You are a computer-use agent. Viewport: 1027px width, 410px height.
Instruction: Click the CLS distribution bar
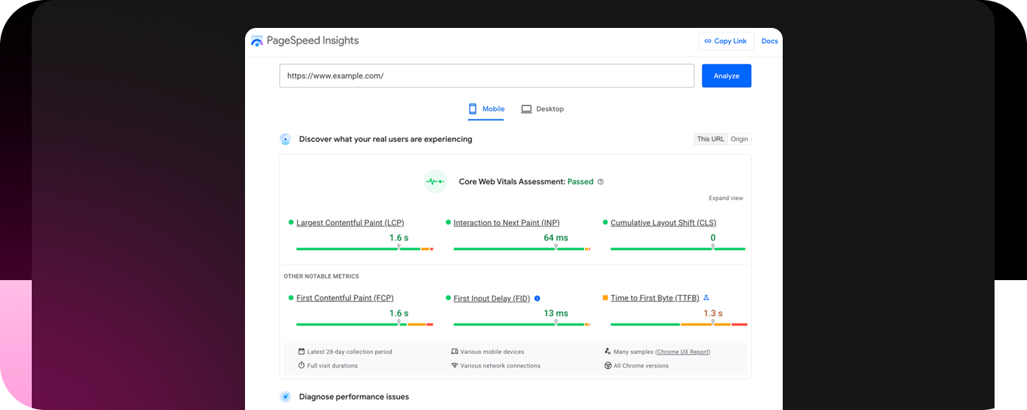(x=679, y=248)
